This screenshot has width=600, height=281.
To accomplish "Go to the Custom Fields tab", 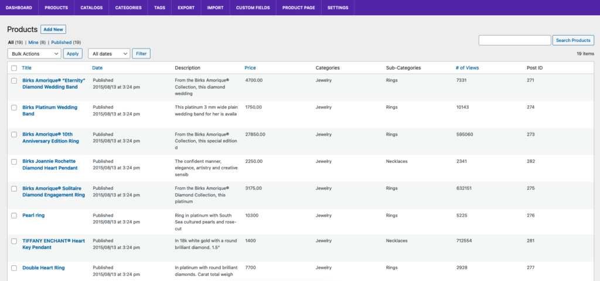I will [253, 8].
